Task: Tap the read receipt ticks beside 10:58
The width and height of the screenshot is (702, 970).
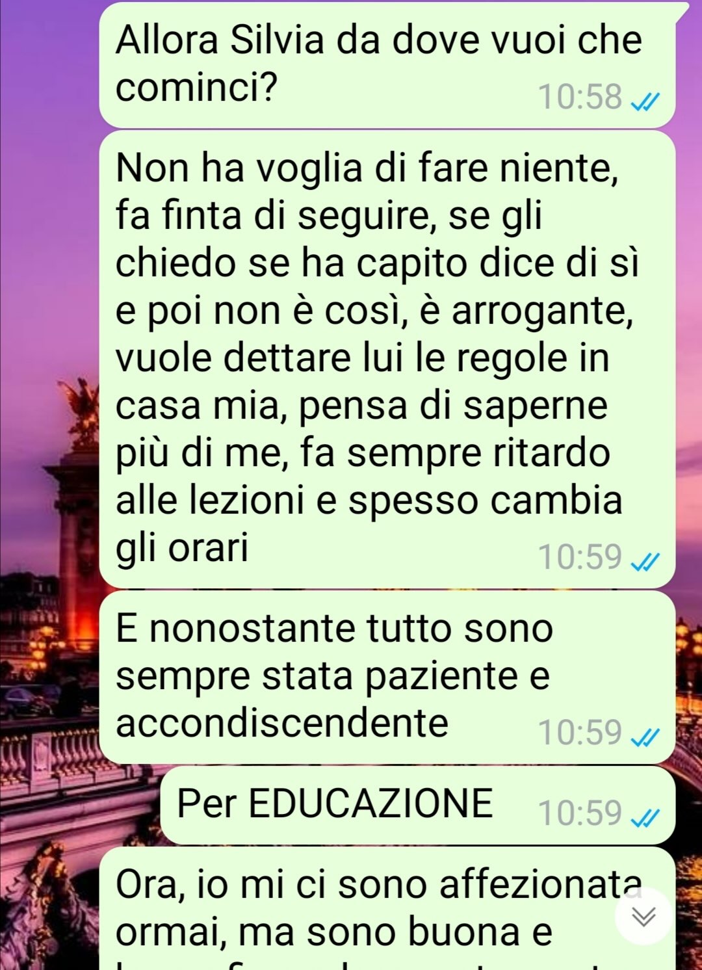Action: pyautogui.click(x=646, y=101)
